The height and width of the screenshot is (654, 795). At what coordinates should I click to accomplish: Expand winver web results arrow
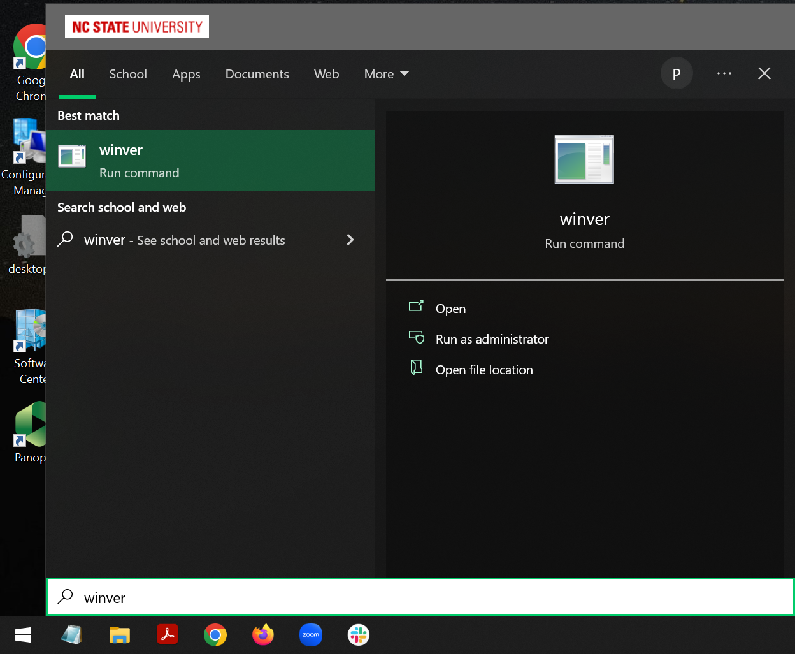click(x=350, y=240)
